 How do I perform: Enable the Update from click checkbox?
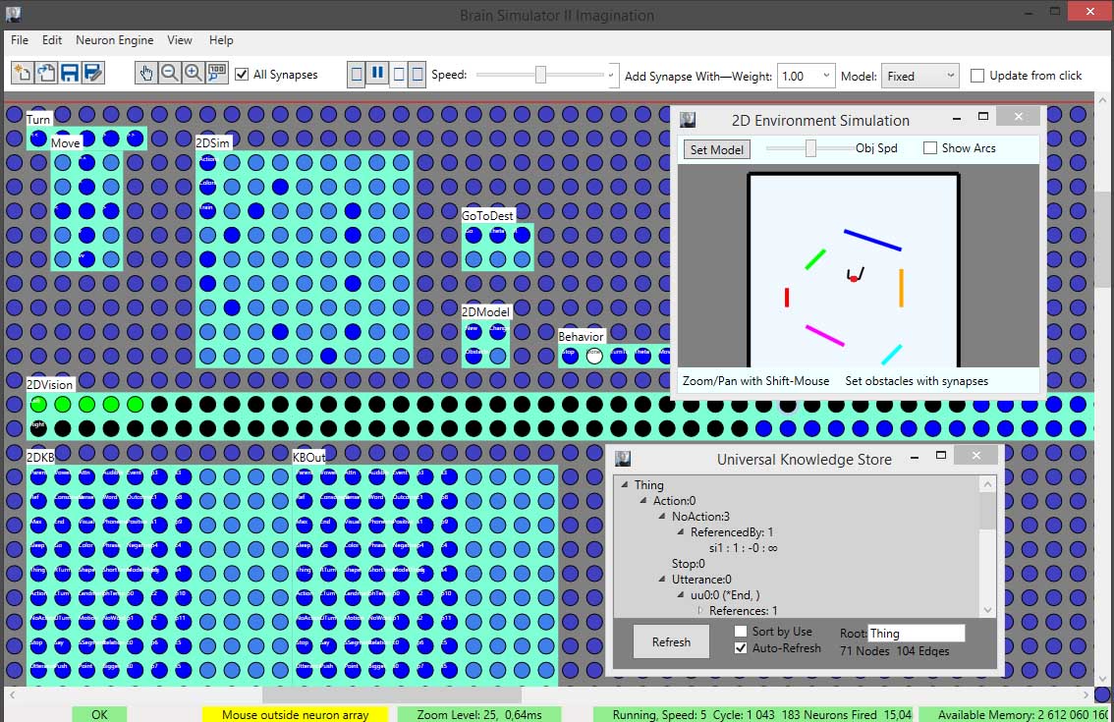pos(977,76)
